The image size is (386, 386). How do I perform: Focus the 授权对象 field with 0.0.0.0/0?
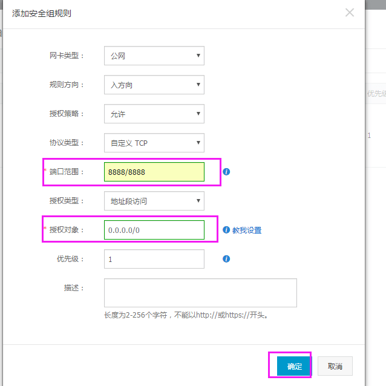tap(154, 230)
